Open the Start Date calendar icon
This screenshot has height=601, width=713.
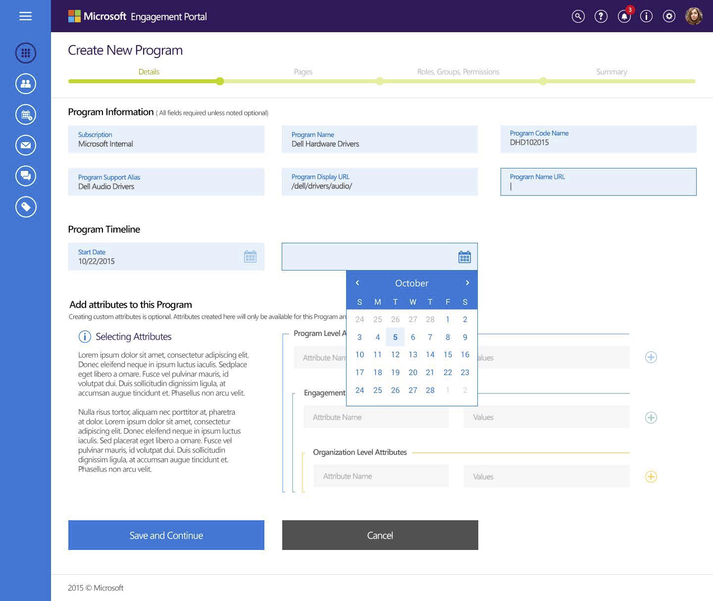tap(250, 256)
